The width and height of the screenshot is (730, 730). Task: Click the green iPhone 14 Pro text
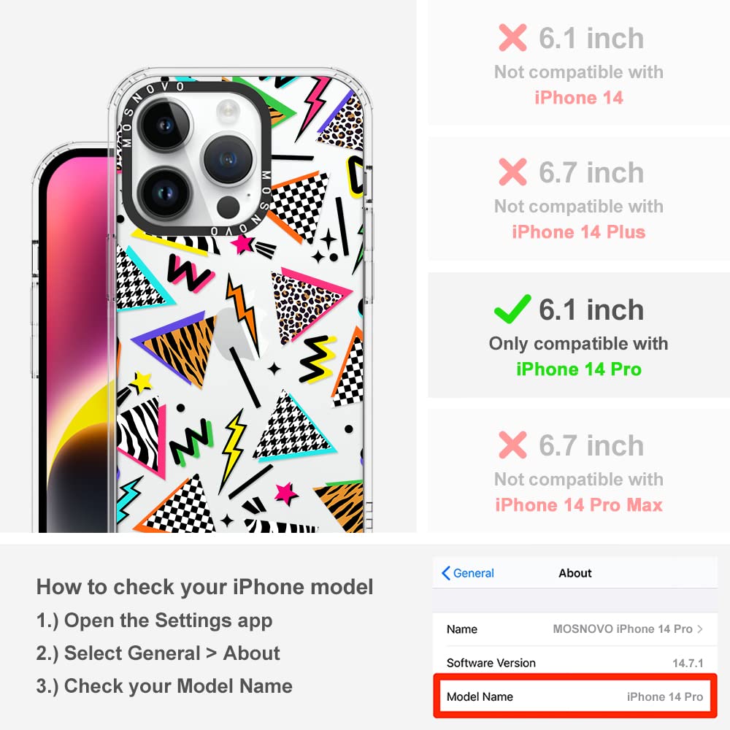[x=579, y=369]
